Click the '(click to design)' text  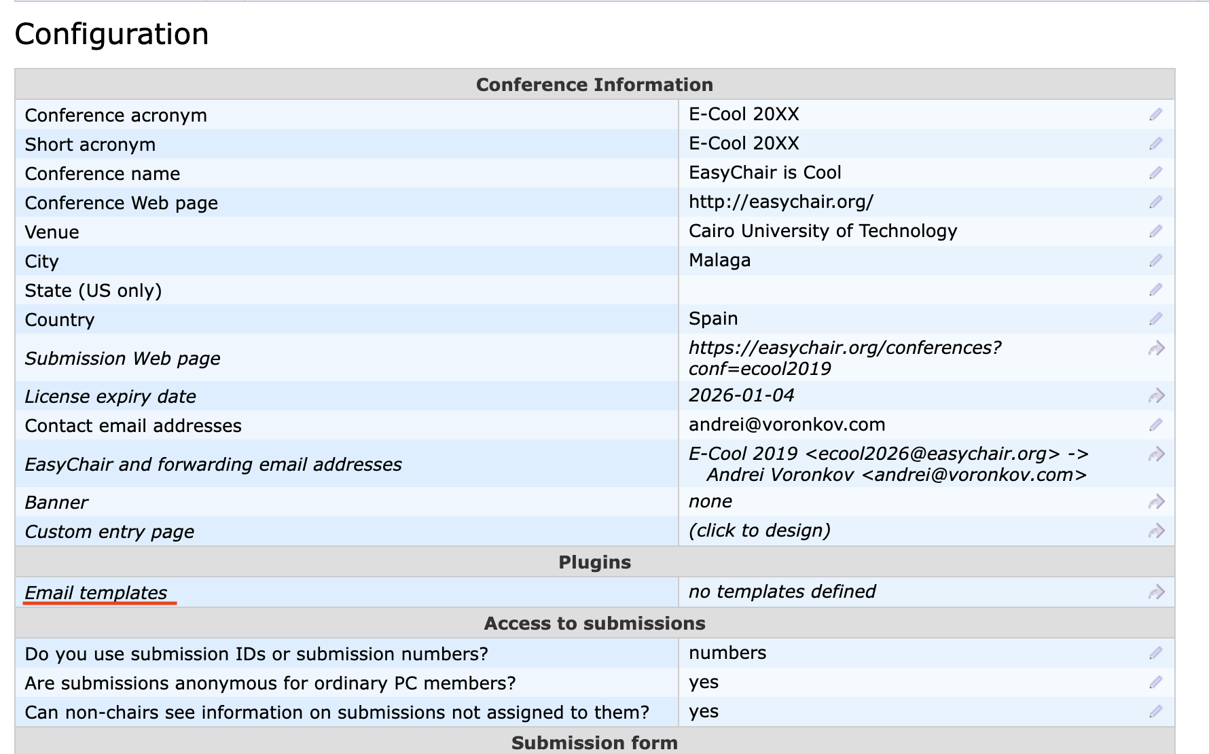759,531
